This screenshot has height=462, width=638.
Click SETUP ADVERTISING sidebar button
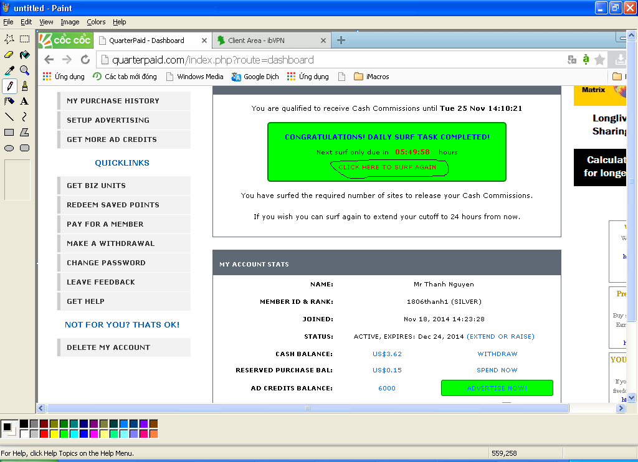click(124, 120)
